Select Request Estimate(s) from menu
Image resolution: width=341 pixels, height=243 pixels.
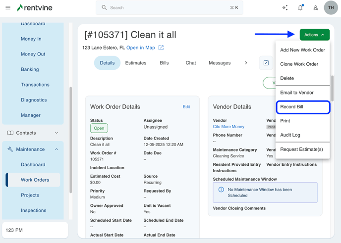pyautogui.click(x=301, y=149)
